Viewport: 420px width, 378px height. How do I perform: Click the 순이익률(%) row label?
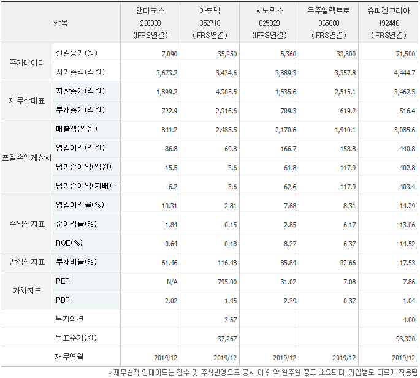point(77,224)
